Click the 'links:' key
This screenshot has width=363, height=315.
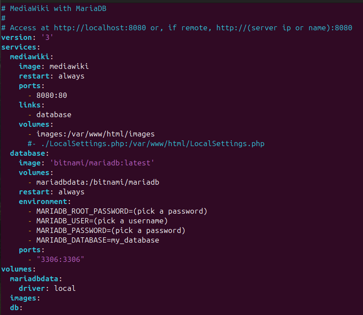tap(32, 105)
